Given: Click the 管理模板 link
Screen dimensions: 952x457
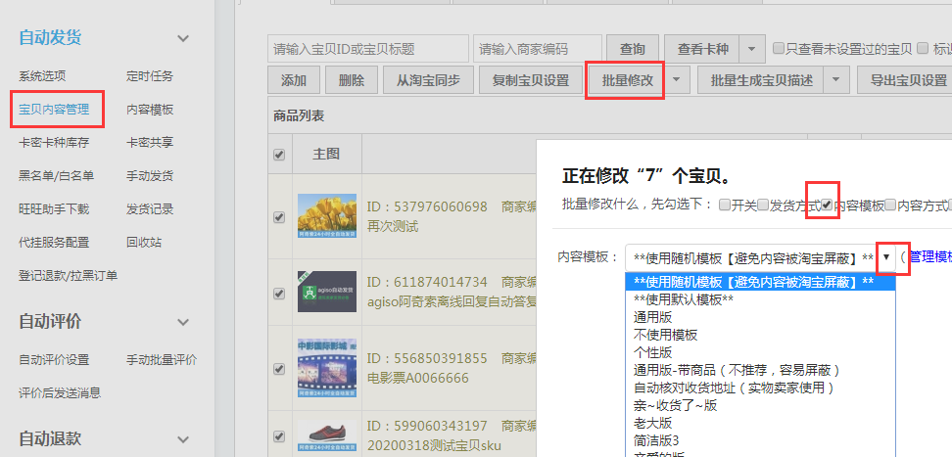Looking at the screenshot, I should [x=930, y=257].
